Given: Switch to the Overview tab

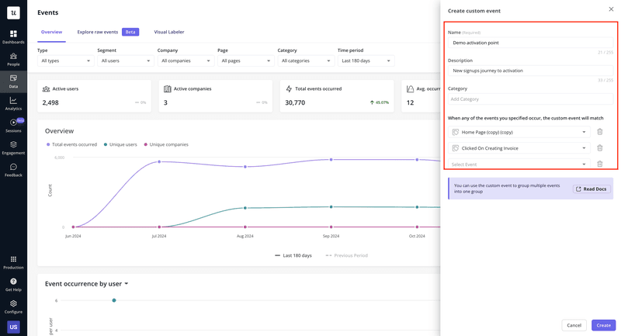Looking at the screenshot, I should tap(51, 32).
